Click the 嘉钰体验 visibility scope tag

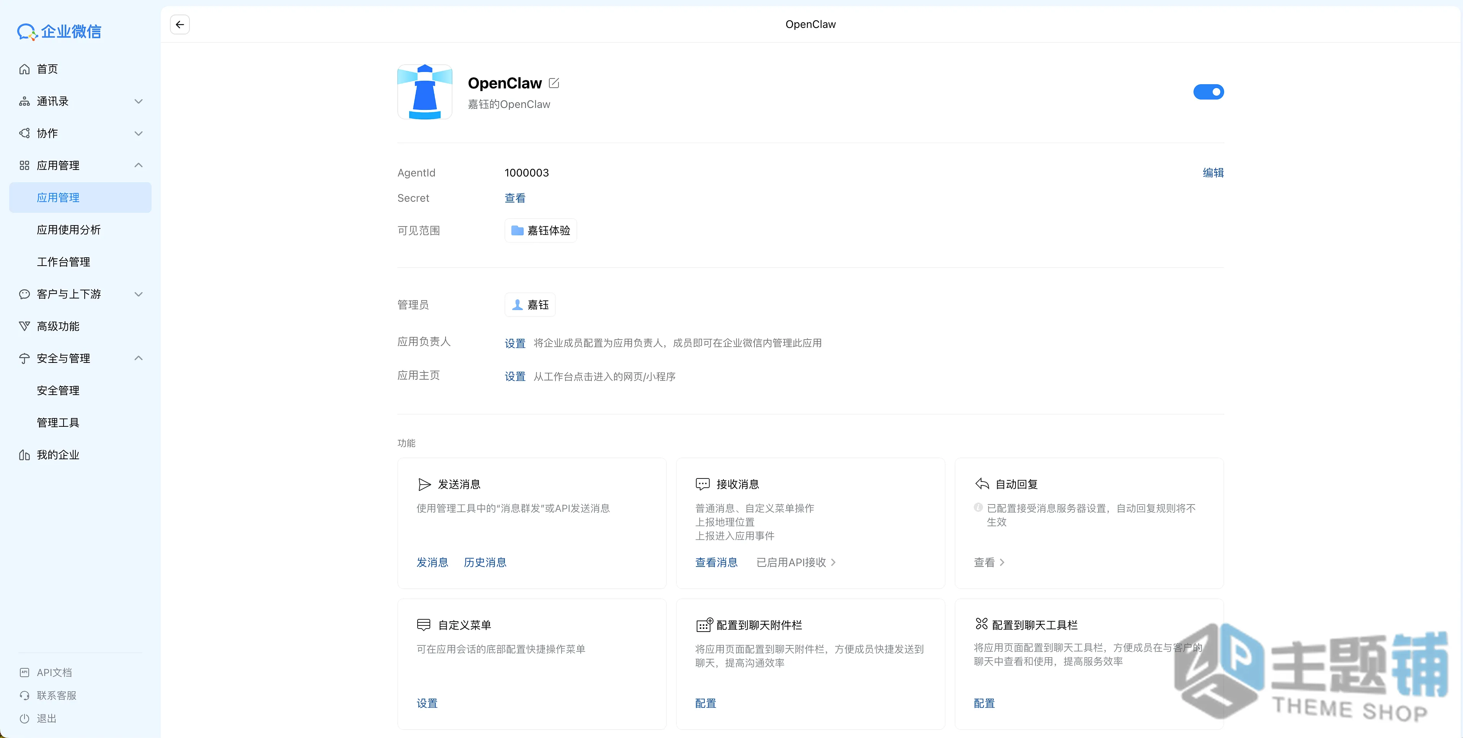[540, 231]
